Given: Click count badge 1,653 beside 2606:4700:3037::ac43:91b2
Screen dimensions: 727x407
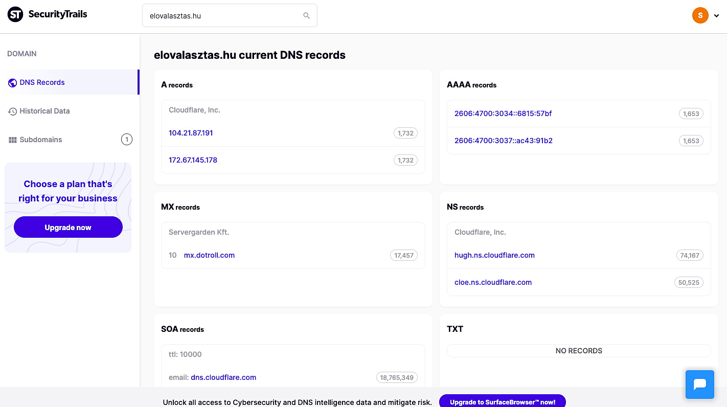Looking at the screenshot, I should [691, 141].
